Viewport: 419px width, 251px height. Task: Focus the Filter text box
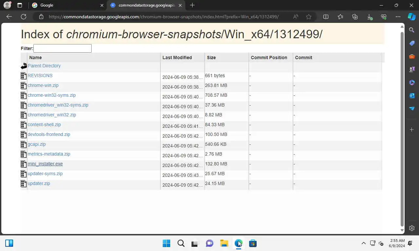[x=63, y=48]
